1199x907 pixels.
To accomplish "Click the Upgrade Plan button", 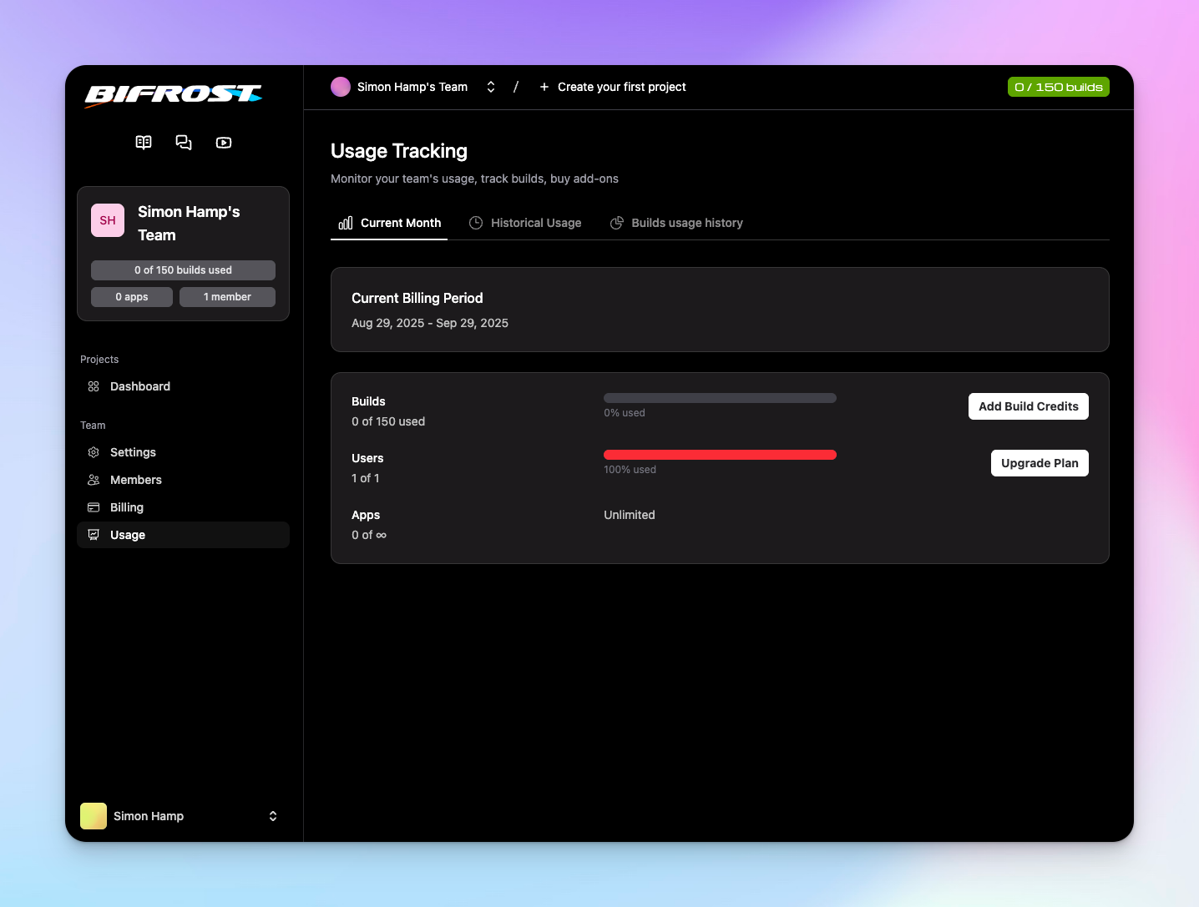I will pos(1039,463).
